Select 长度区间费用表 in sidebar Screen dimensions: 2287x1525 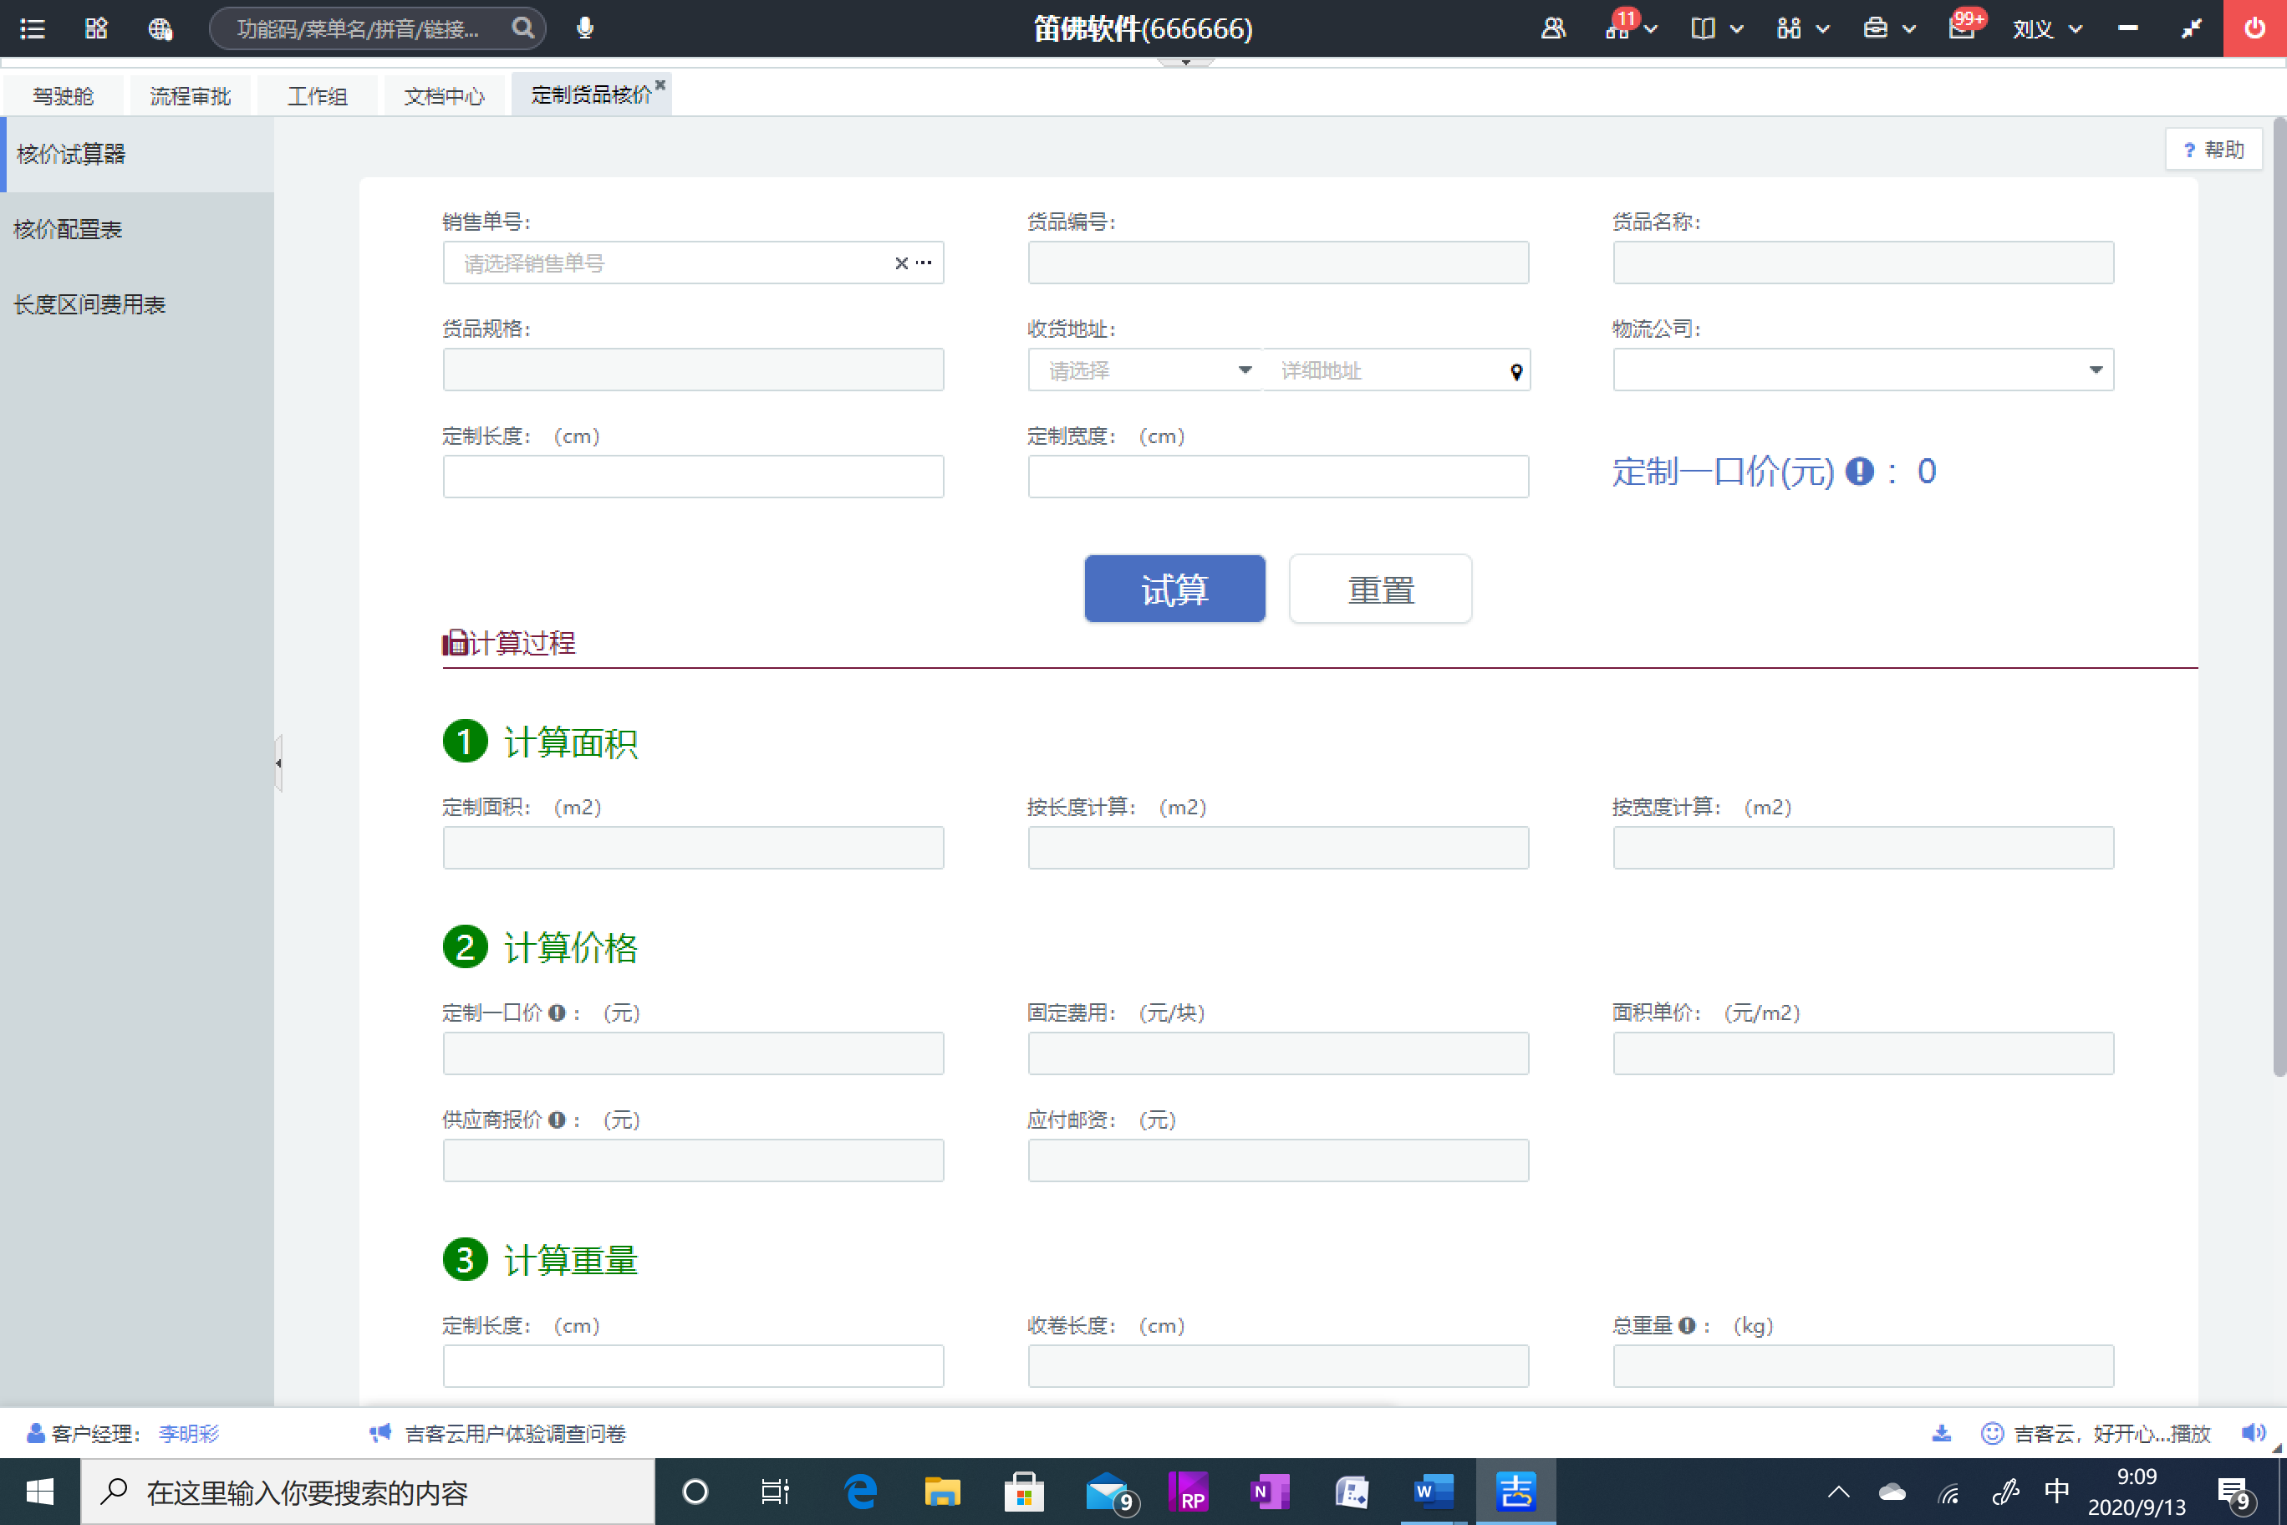[137, 304]
